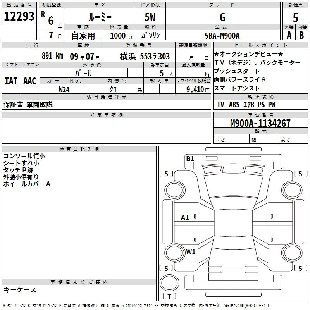
Task: Select the 後日発送部品 header
Action: point(106,96)
